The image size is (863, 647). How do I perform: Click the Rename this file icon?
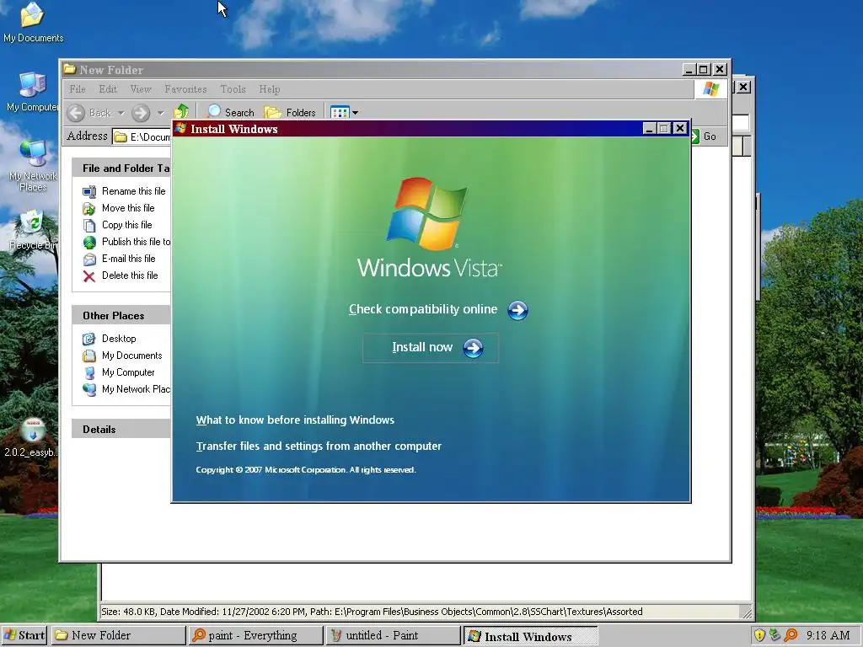tap(89, 191)
